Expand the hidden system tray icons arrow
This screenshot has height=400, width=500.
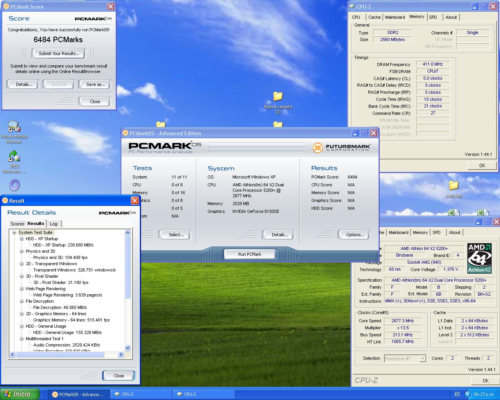click(x=468, y=394)
